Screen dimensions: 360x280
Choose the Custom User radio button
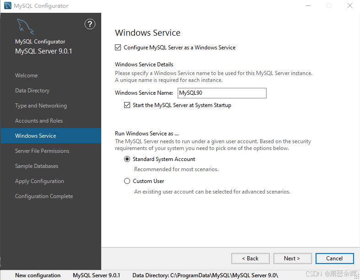click(127, 181)
